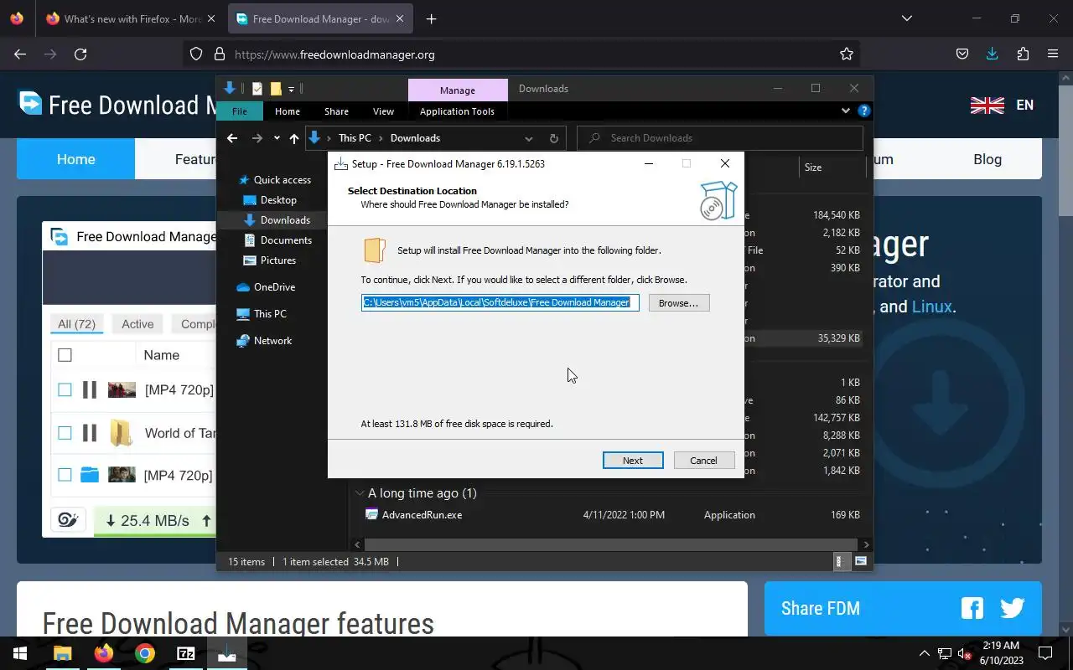Open the notification center icon
Viewport: 1073px width, 670px height.
pyautogui.click(x=1045, y=653)
